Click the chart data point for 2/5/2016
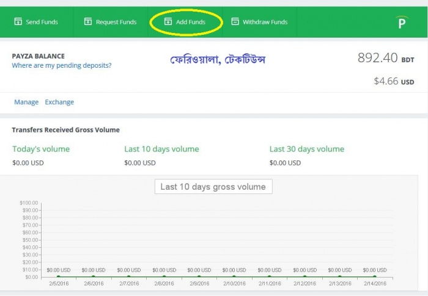 click(x=59, y=277)
